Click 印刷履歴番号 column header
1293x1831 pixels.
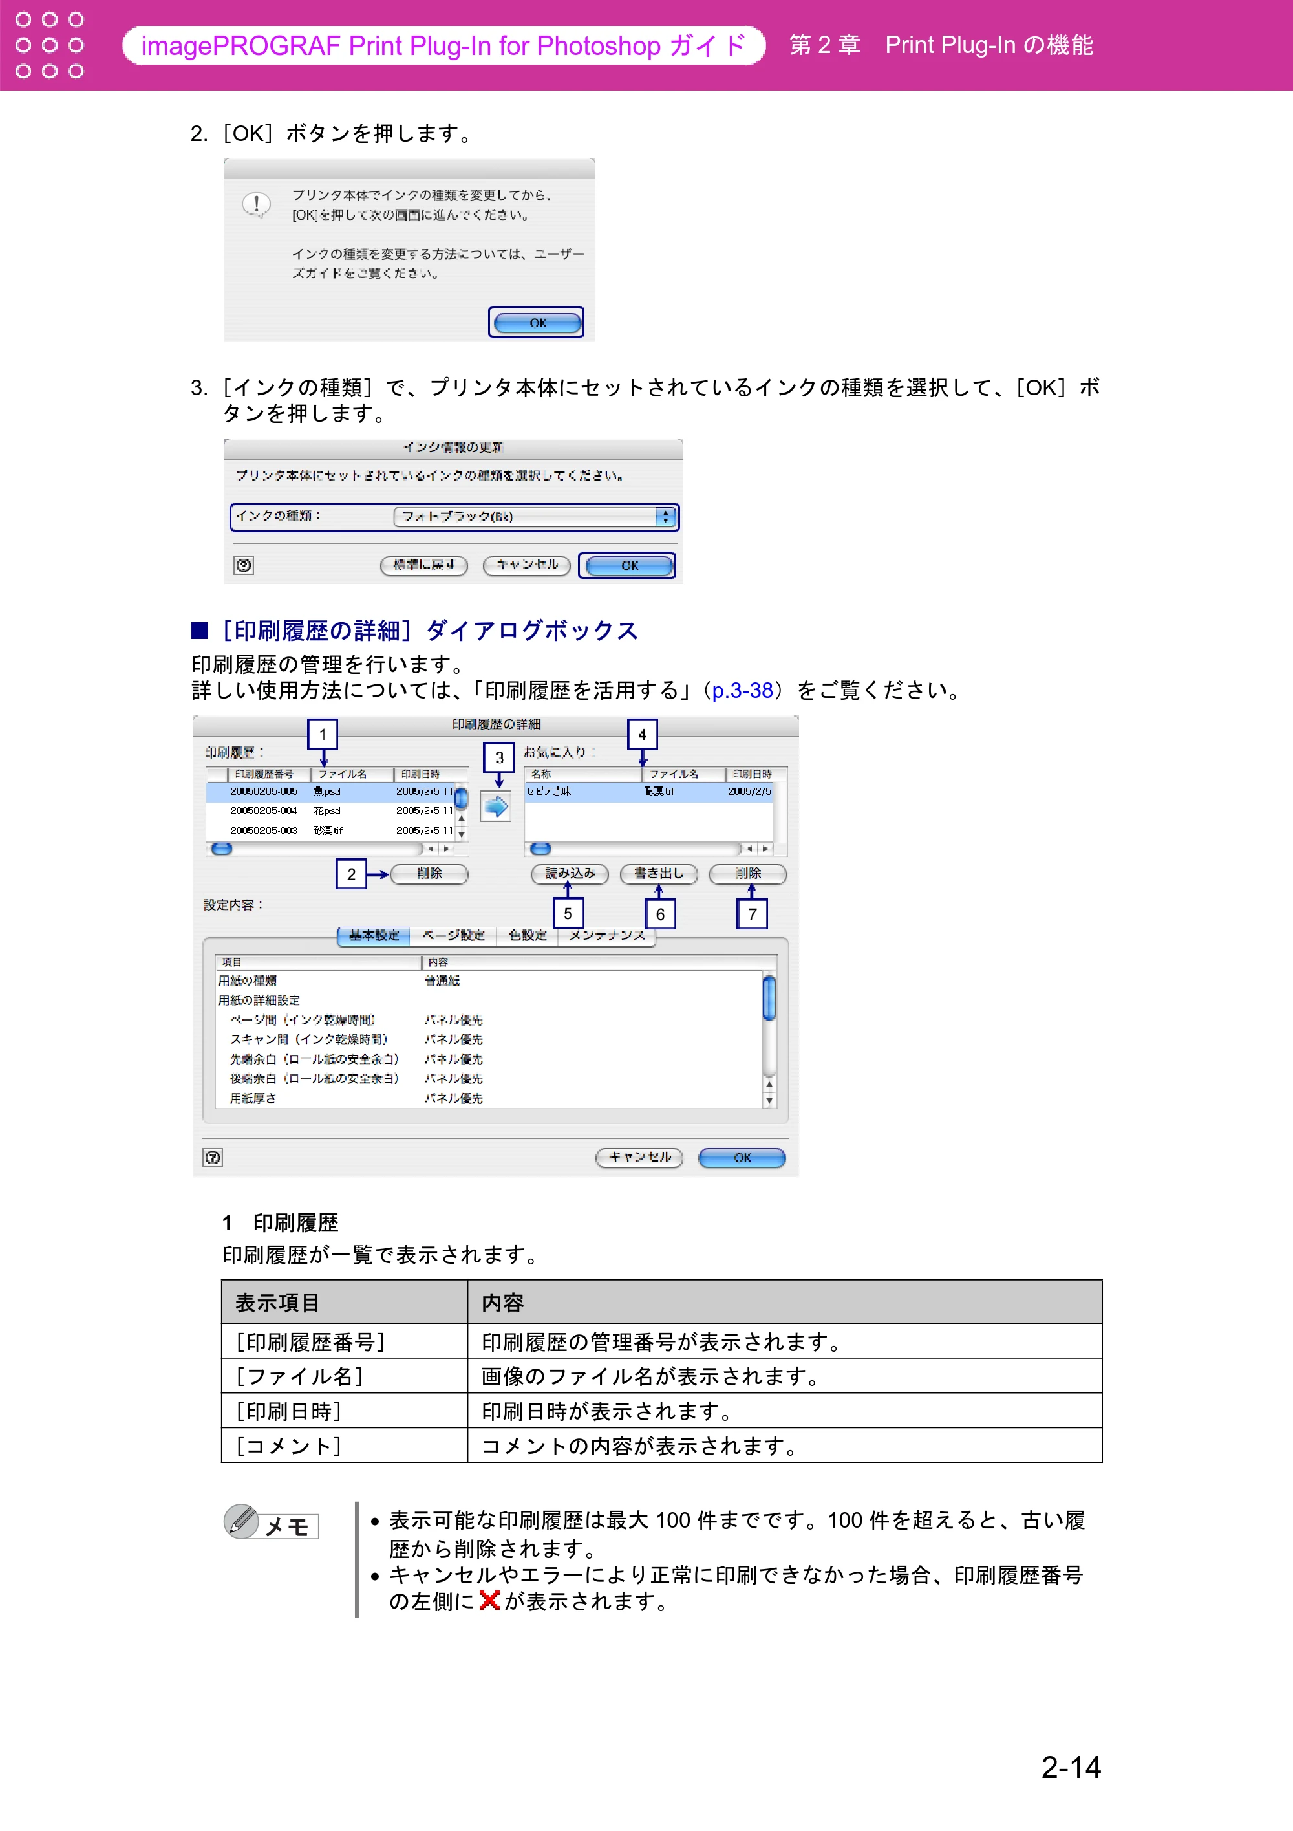(x=269, y=774)
